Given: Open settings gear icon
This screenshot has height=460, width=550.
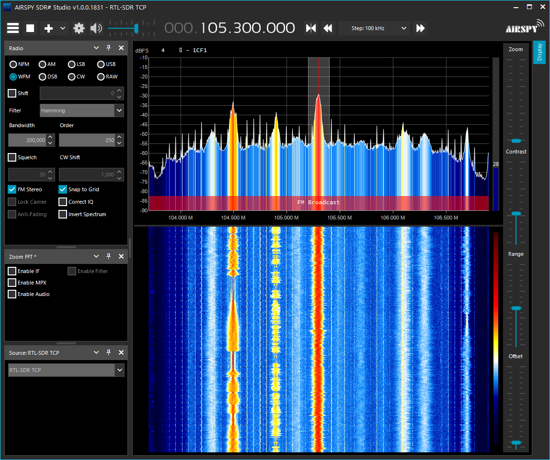Looking at the screenshot, I should [79, 28].
